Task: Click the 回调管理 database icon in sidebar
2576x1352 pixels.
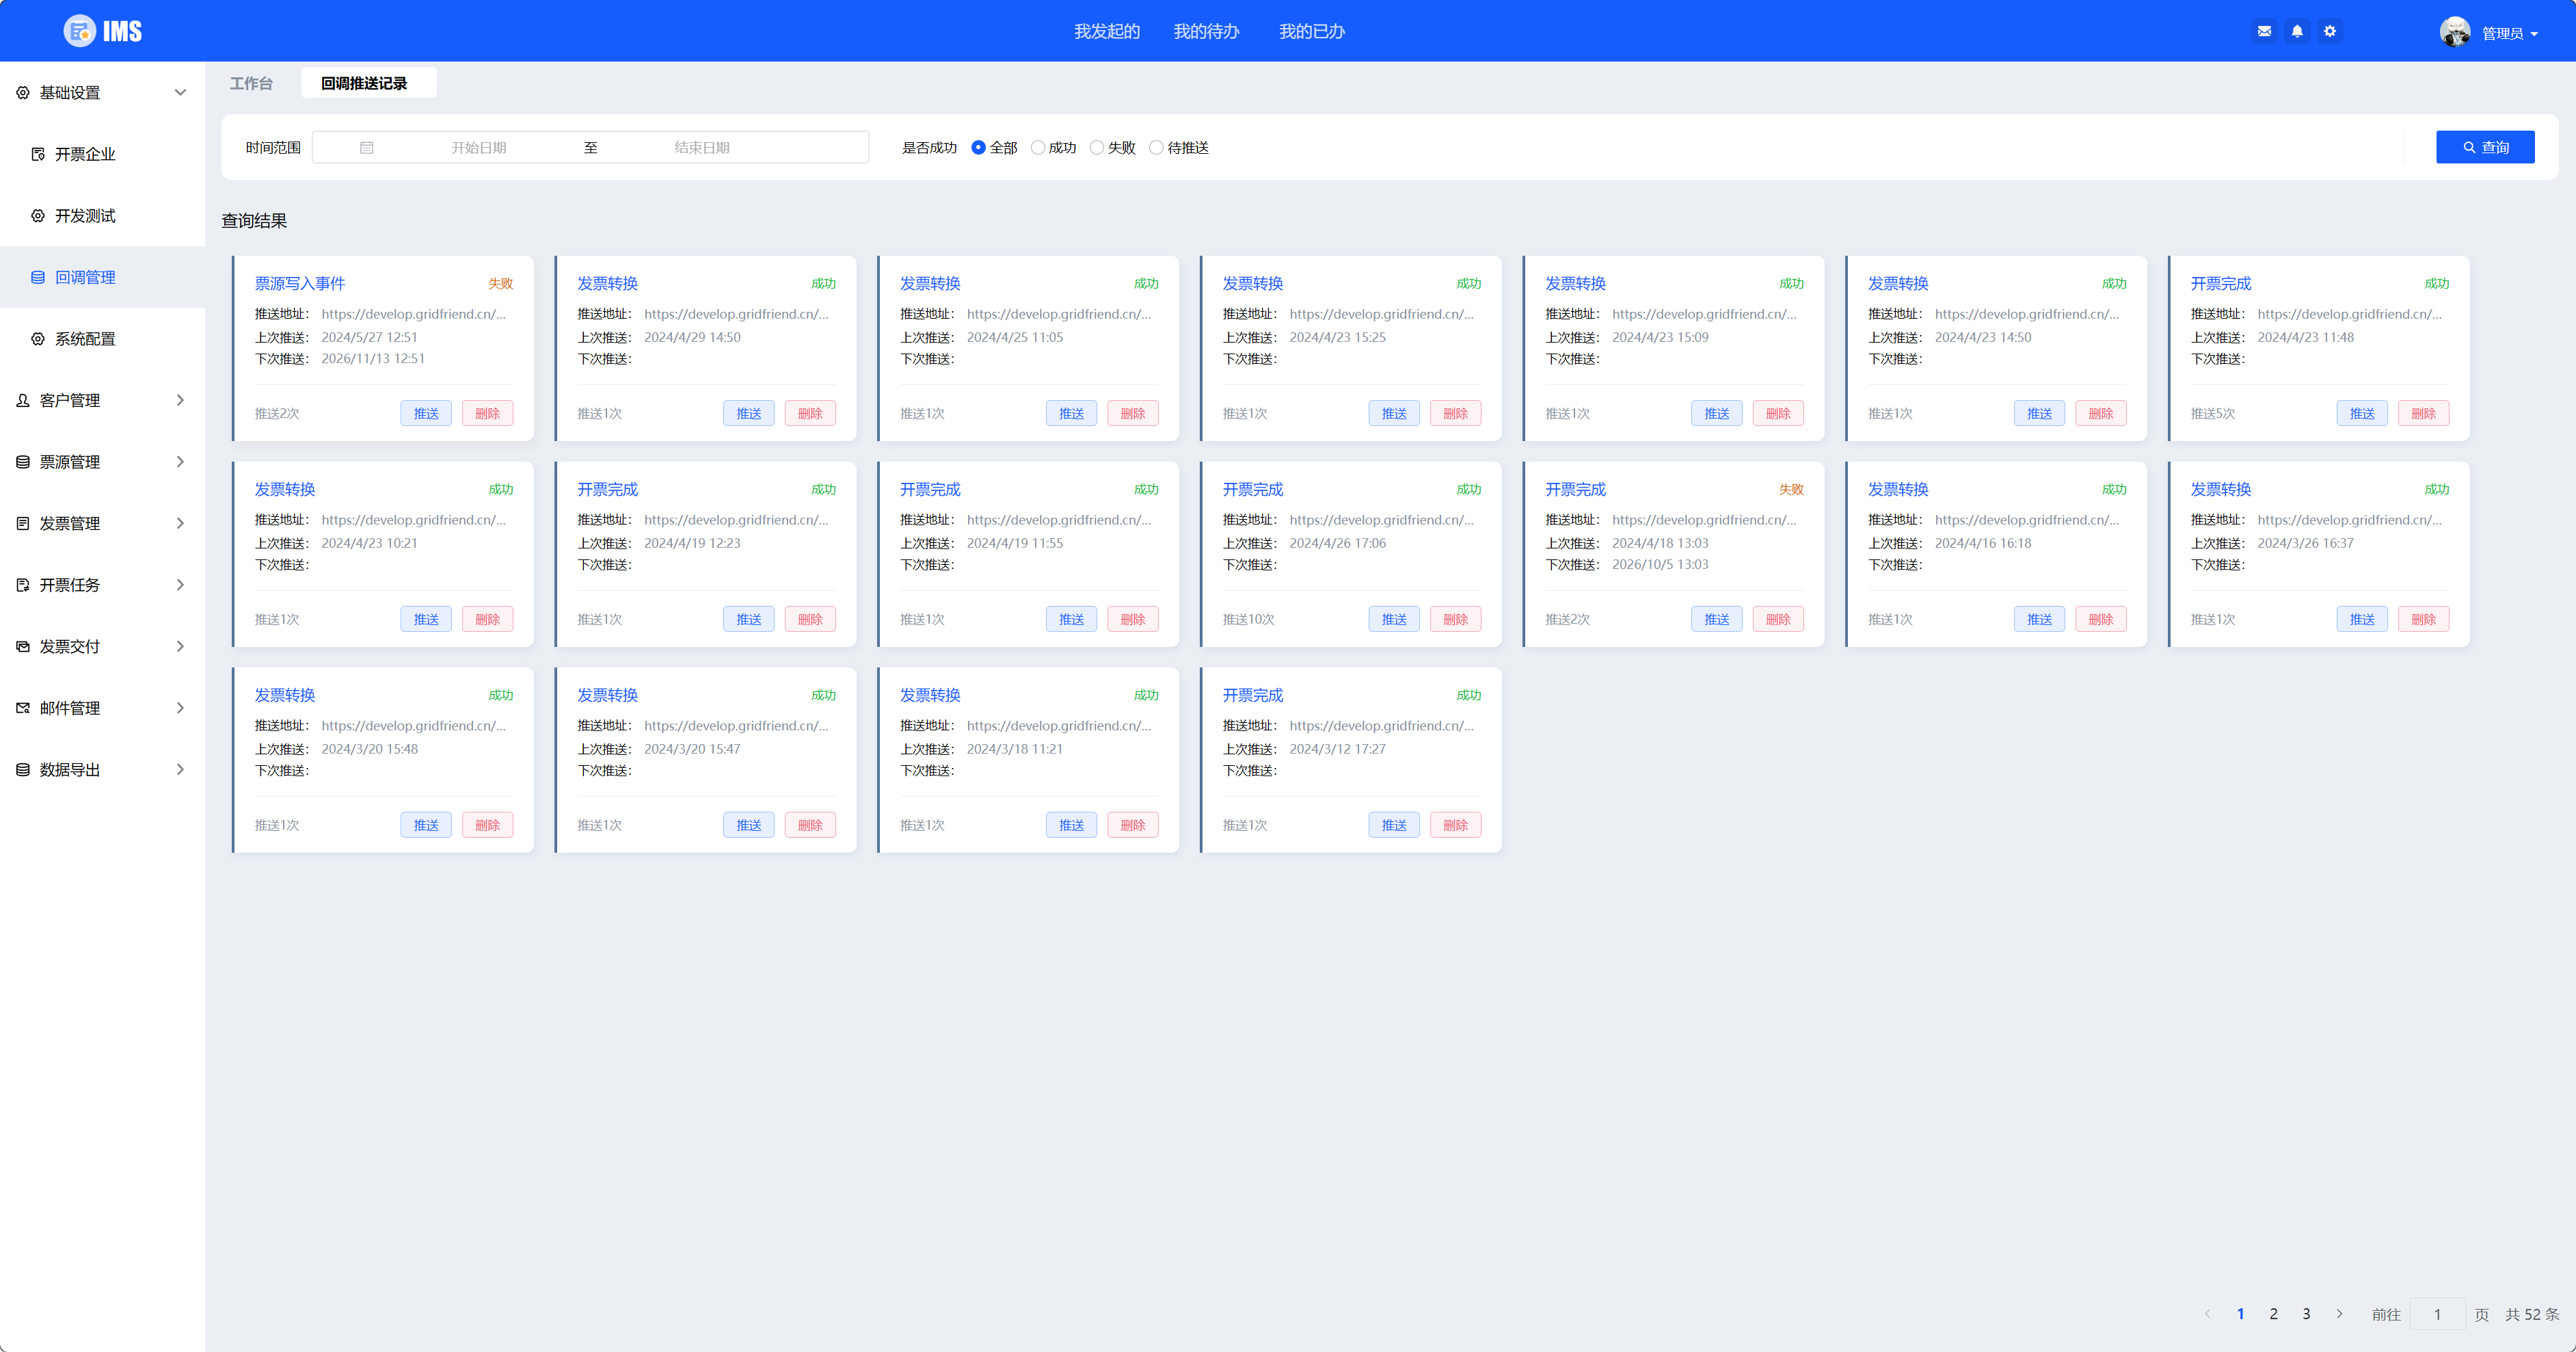Action: (x=38, y=277)
